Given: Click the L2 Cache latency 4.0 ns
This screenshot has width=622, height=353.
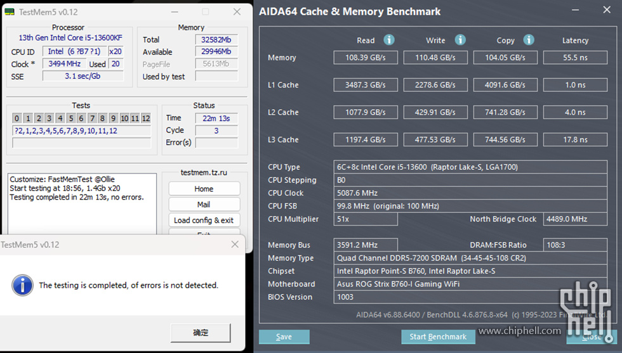Looking at the screenshot, I should (575, 112).
